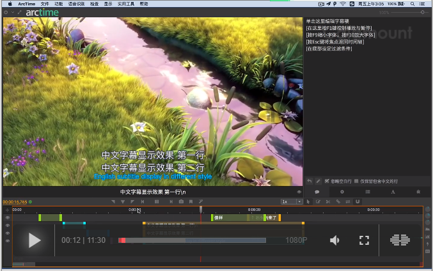Enable the 仅保留包含中文的行 checkbox
This screenshot has height=271, width=433.
(x=356, y=181)
